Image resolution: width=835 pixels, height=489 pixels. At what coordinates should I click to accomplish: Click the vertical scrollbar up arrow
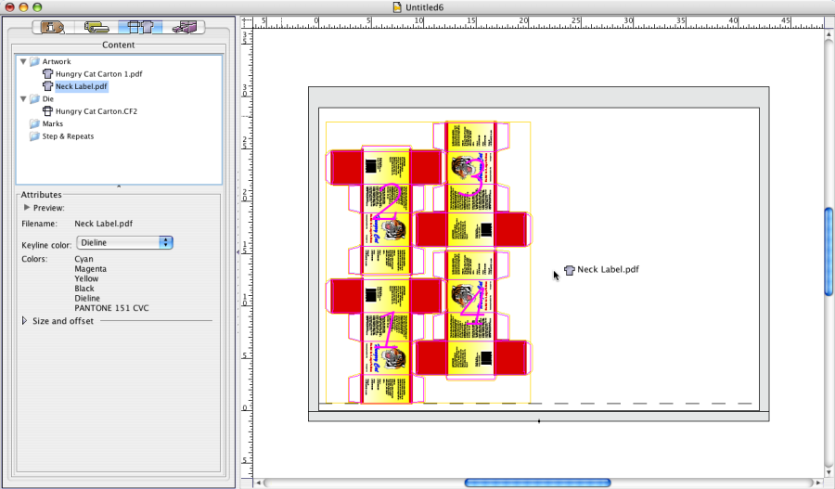pos(829,34)
